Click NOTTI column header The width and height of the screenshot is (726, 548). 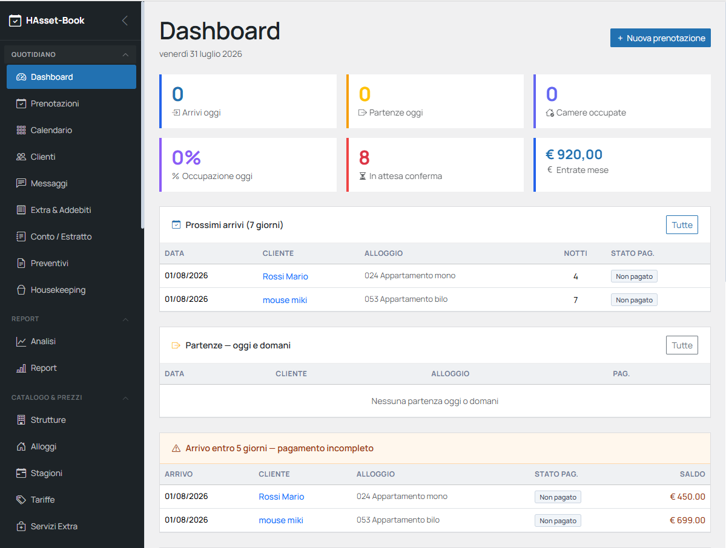tap(575, 253)
